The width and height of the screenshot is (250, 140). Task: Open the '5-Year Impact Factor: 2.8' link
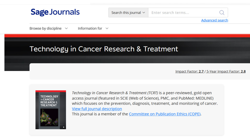(x=226, y=72)
